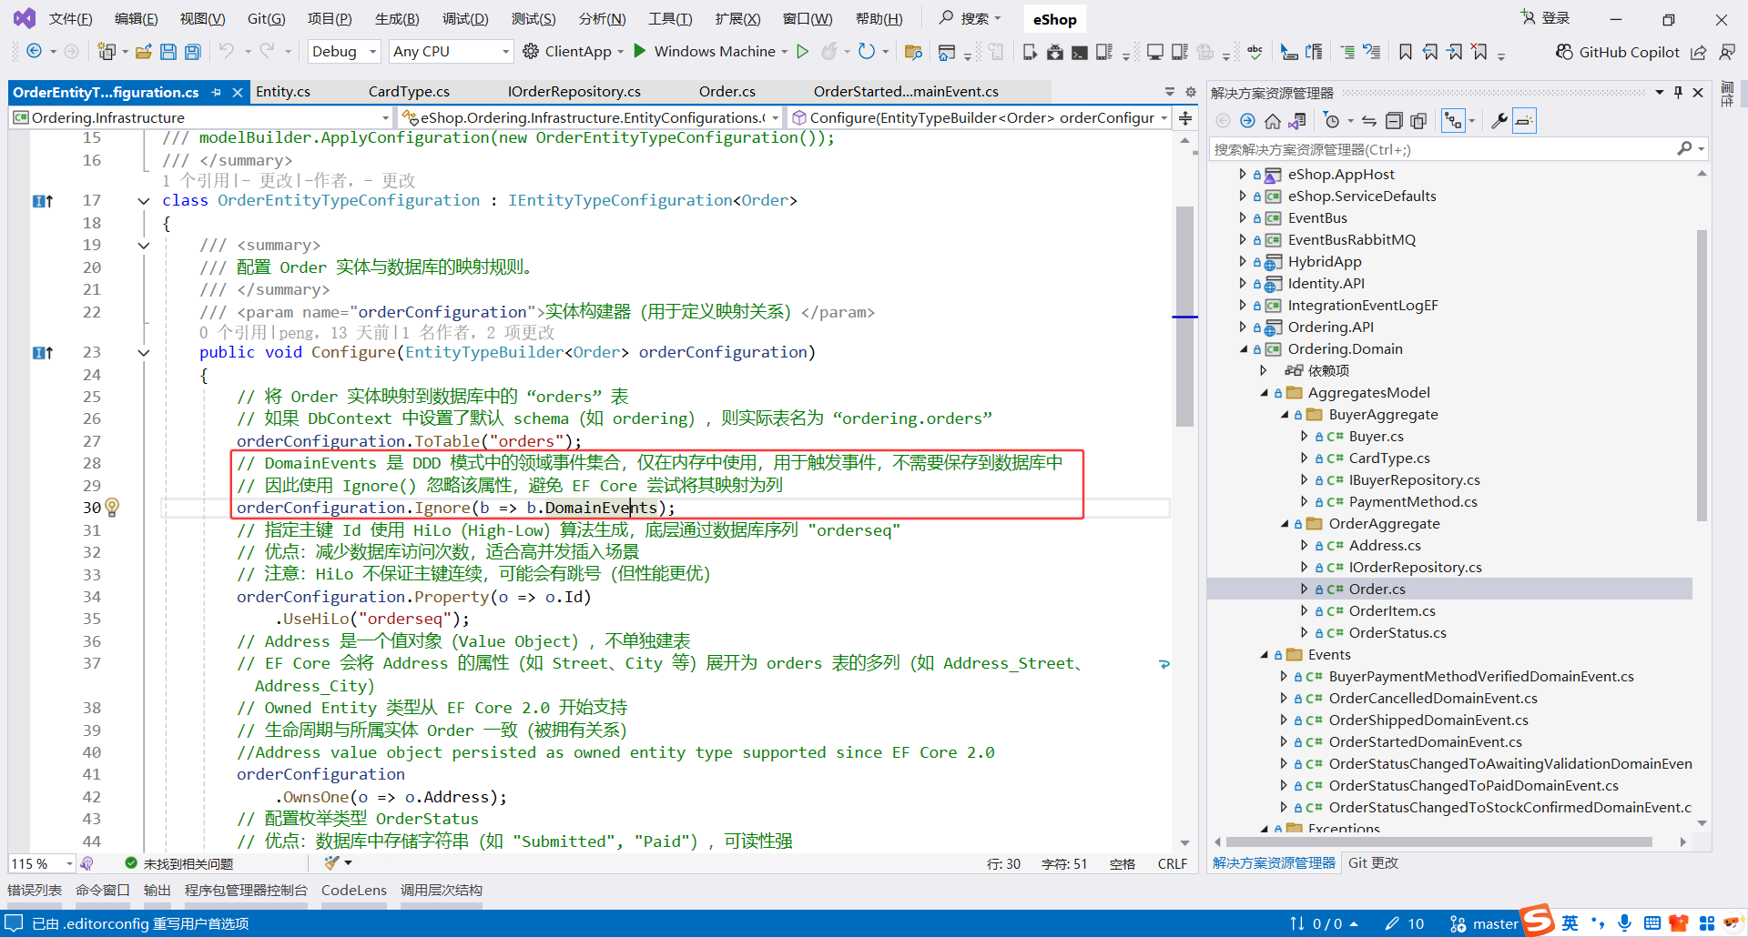Click the Undo arrow in the toolbar
This screenshot has width=1748, height=937.
[x=227, y=51]
